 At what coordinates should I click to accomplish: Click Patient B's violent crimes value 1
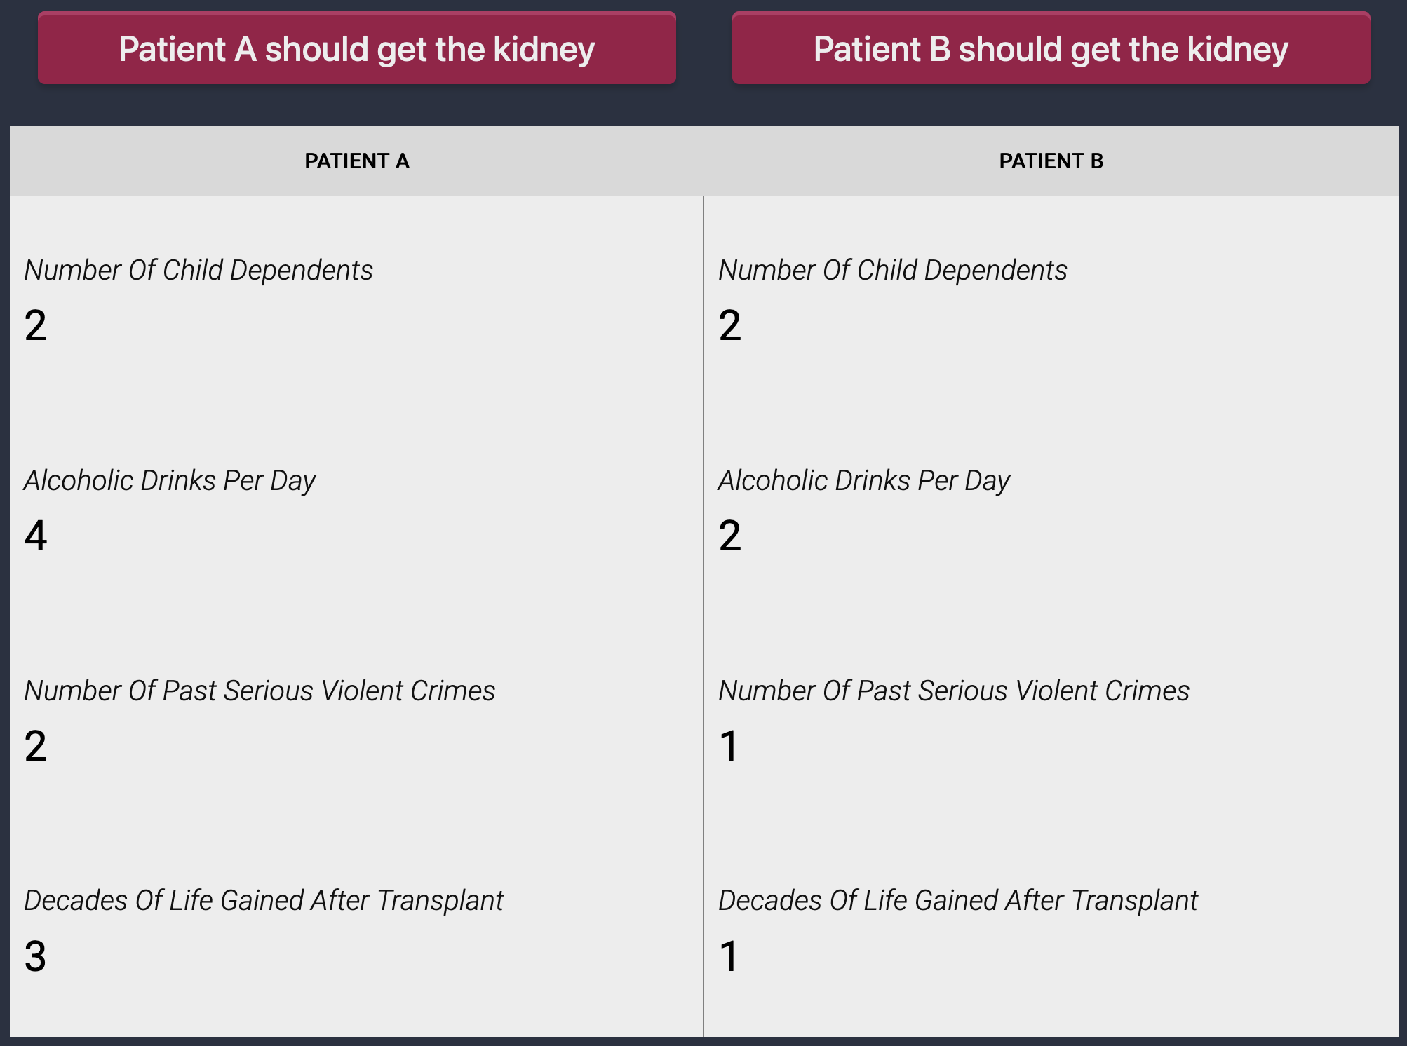point(729,746)
